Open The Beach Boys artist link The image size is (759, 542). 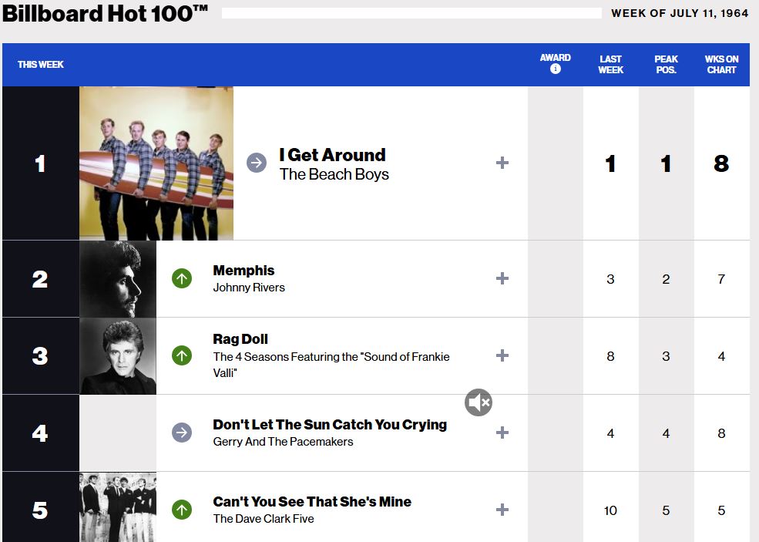pos(334,174)
